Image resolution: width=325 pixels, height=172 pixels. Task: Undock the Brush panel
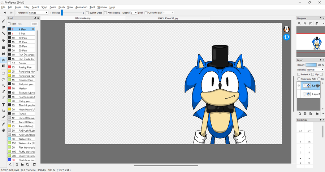click(x=35, y=18)
